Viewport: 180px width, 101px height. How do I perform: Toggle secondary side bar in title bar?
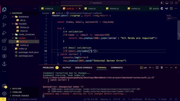pyautogui.click(x=172, y=3)
